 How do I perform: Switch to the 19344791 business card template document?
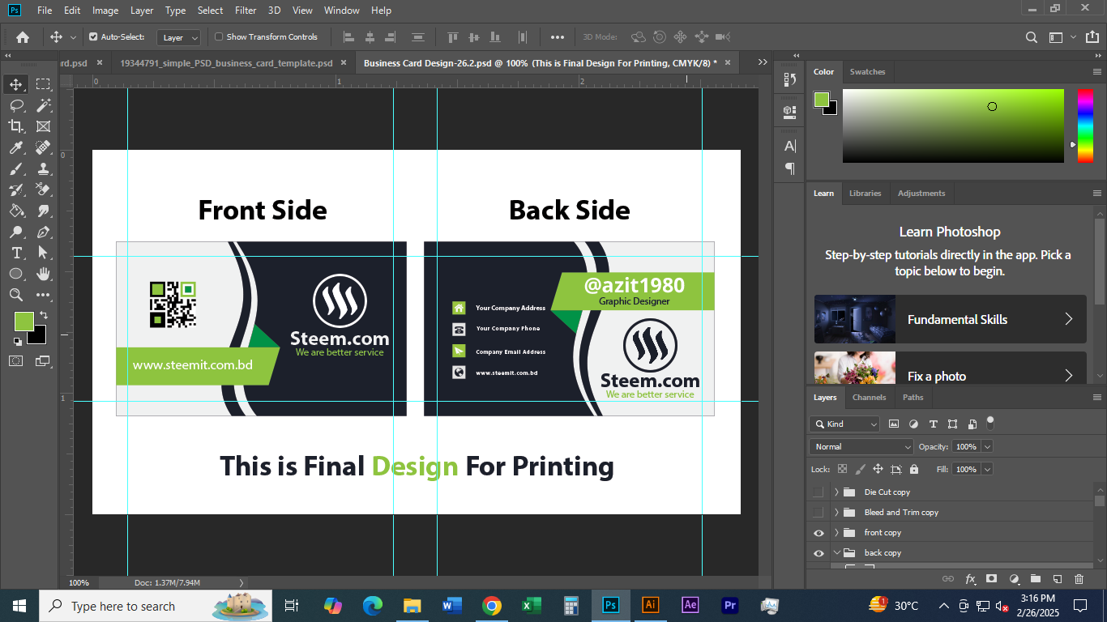click(x=226, y=62)
